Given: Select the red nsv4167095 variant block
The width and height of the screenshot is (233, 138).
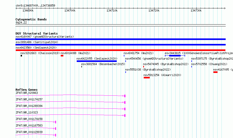Looking at the screenshot, I should pyautogui.click(x=215, y=72).
